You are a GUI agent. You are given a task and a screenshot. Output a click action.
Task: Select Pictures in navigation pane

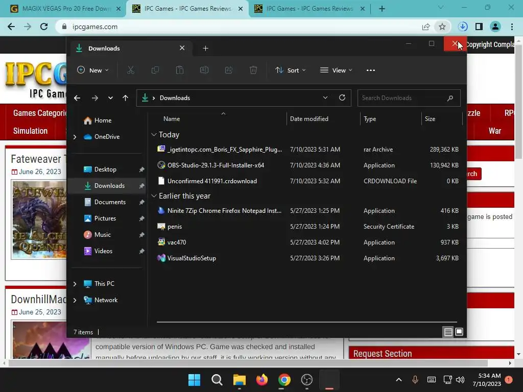click(105, 218)
